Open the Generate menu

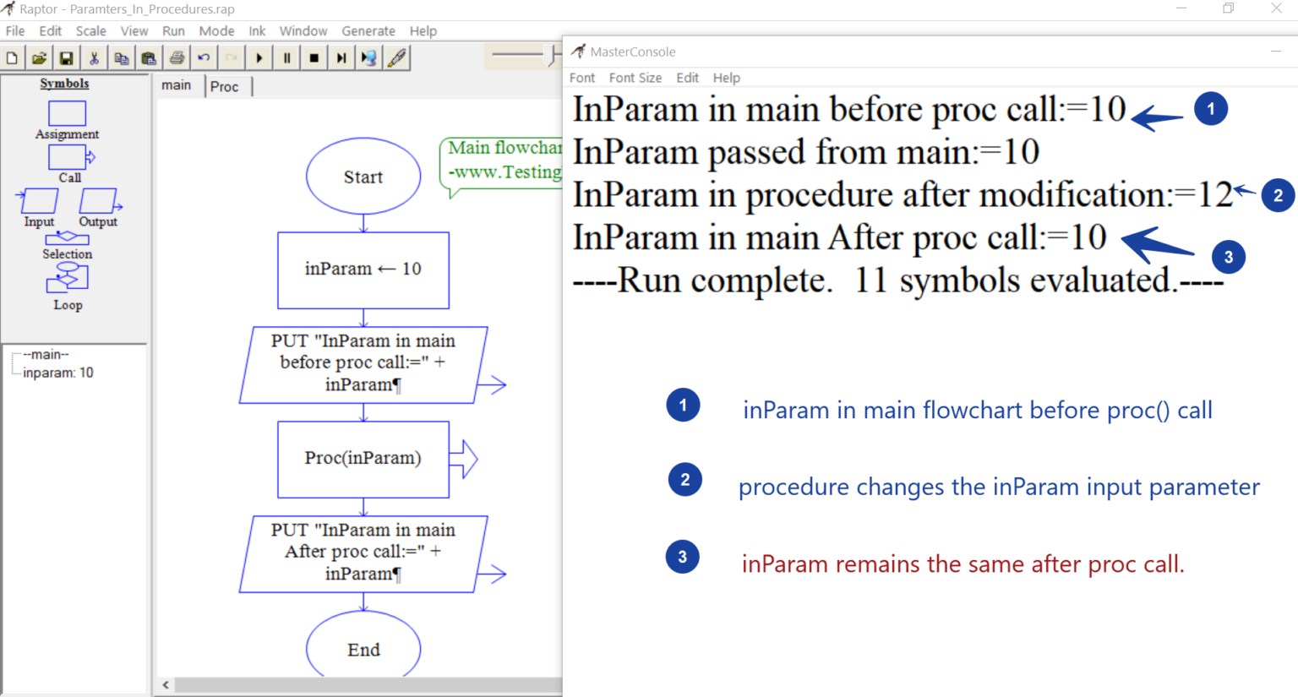[368, 30]
